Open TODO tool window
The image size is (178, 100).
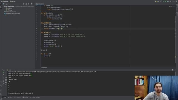click(x=10, y=97)
